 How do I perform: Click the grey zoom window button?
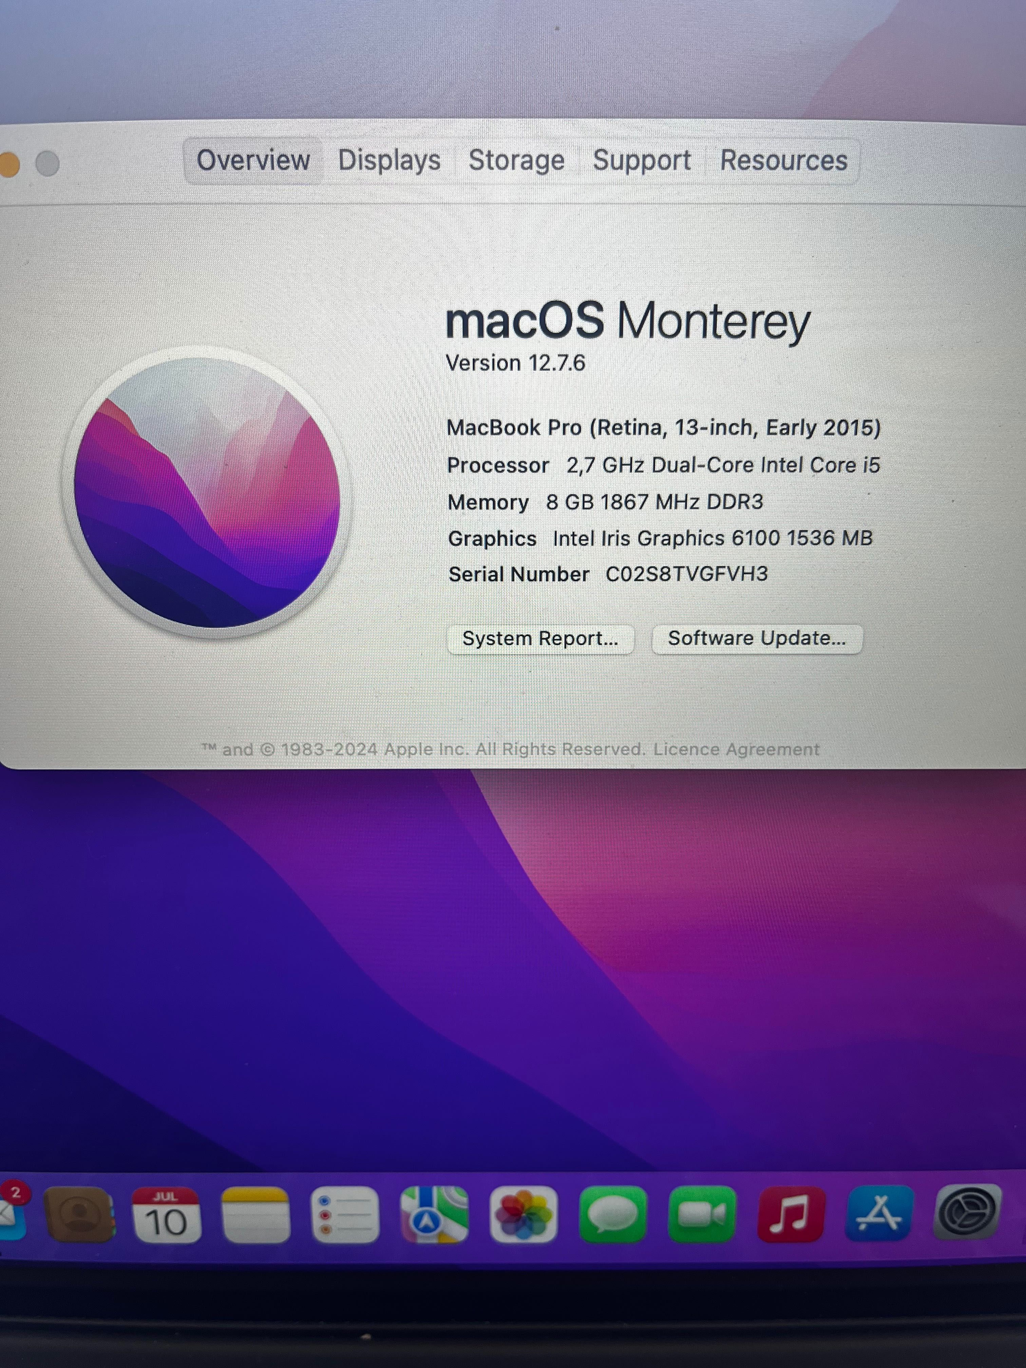47,164
